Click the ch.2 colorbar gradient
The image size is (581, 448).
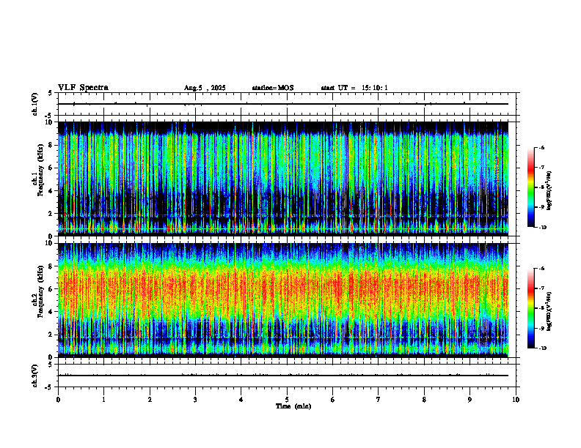tap(531, 308)
